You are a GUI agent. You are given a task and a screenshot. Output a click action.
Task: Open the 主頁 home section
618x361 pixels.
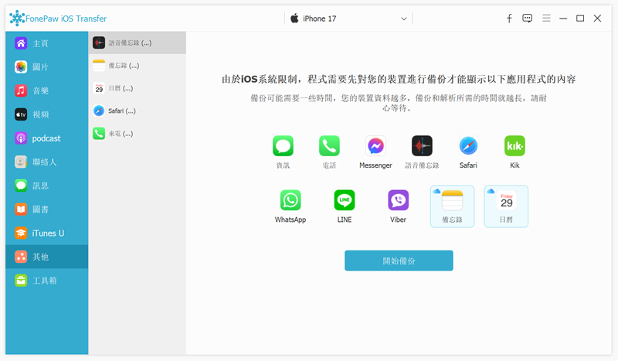(46, 43)
